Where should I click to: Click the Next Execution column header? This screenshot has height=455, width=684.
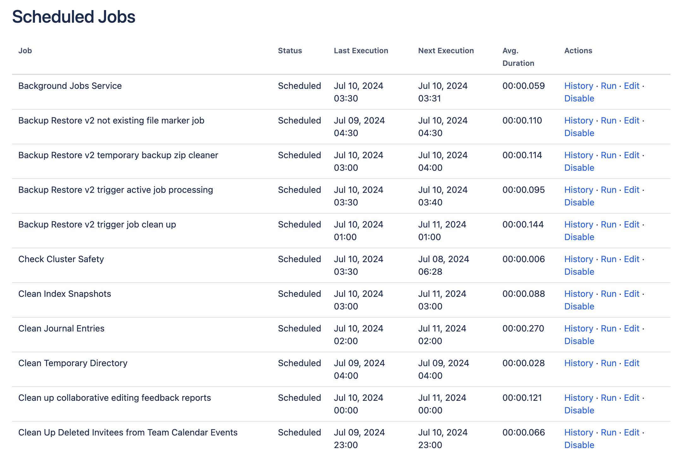click(x=445, y=51)
